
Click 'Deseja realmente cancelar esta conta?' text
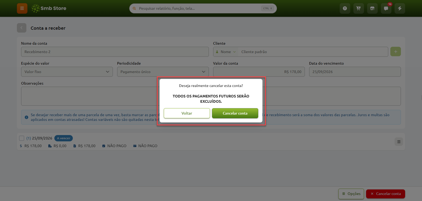point(211,86)
